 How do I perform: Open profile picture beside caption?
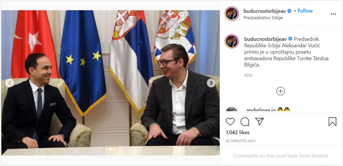232,41
